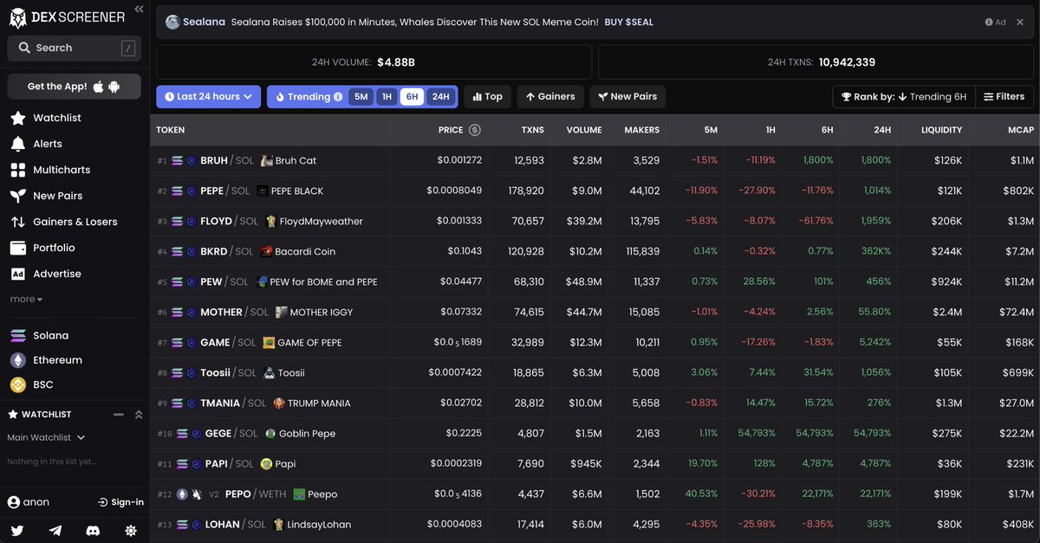The width and height of the screenshot is (1040, 543).
Task: Click the Apple icon in Get the App
Action: 98,87
